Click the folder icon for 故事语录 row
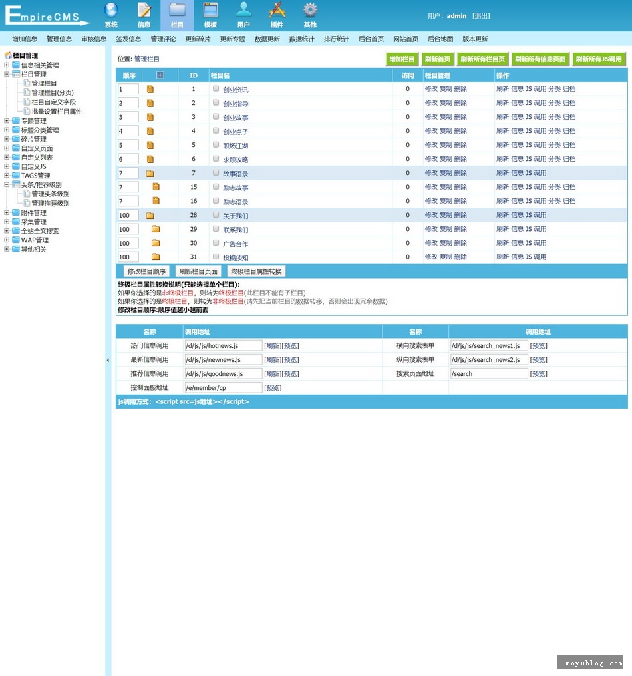632x676 pixels. [x=150, y=173]
